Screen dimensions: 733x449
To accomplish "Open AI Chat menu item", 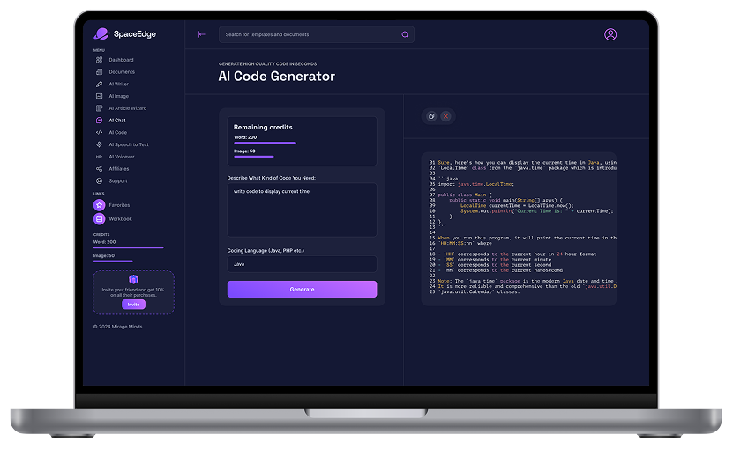I will coord(117,121).
